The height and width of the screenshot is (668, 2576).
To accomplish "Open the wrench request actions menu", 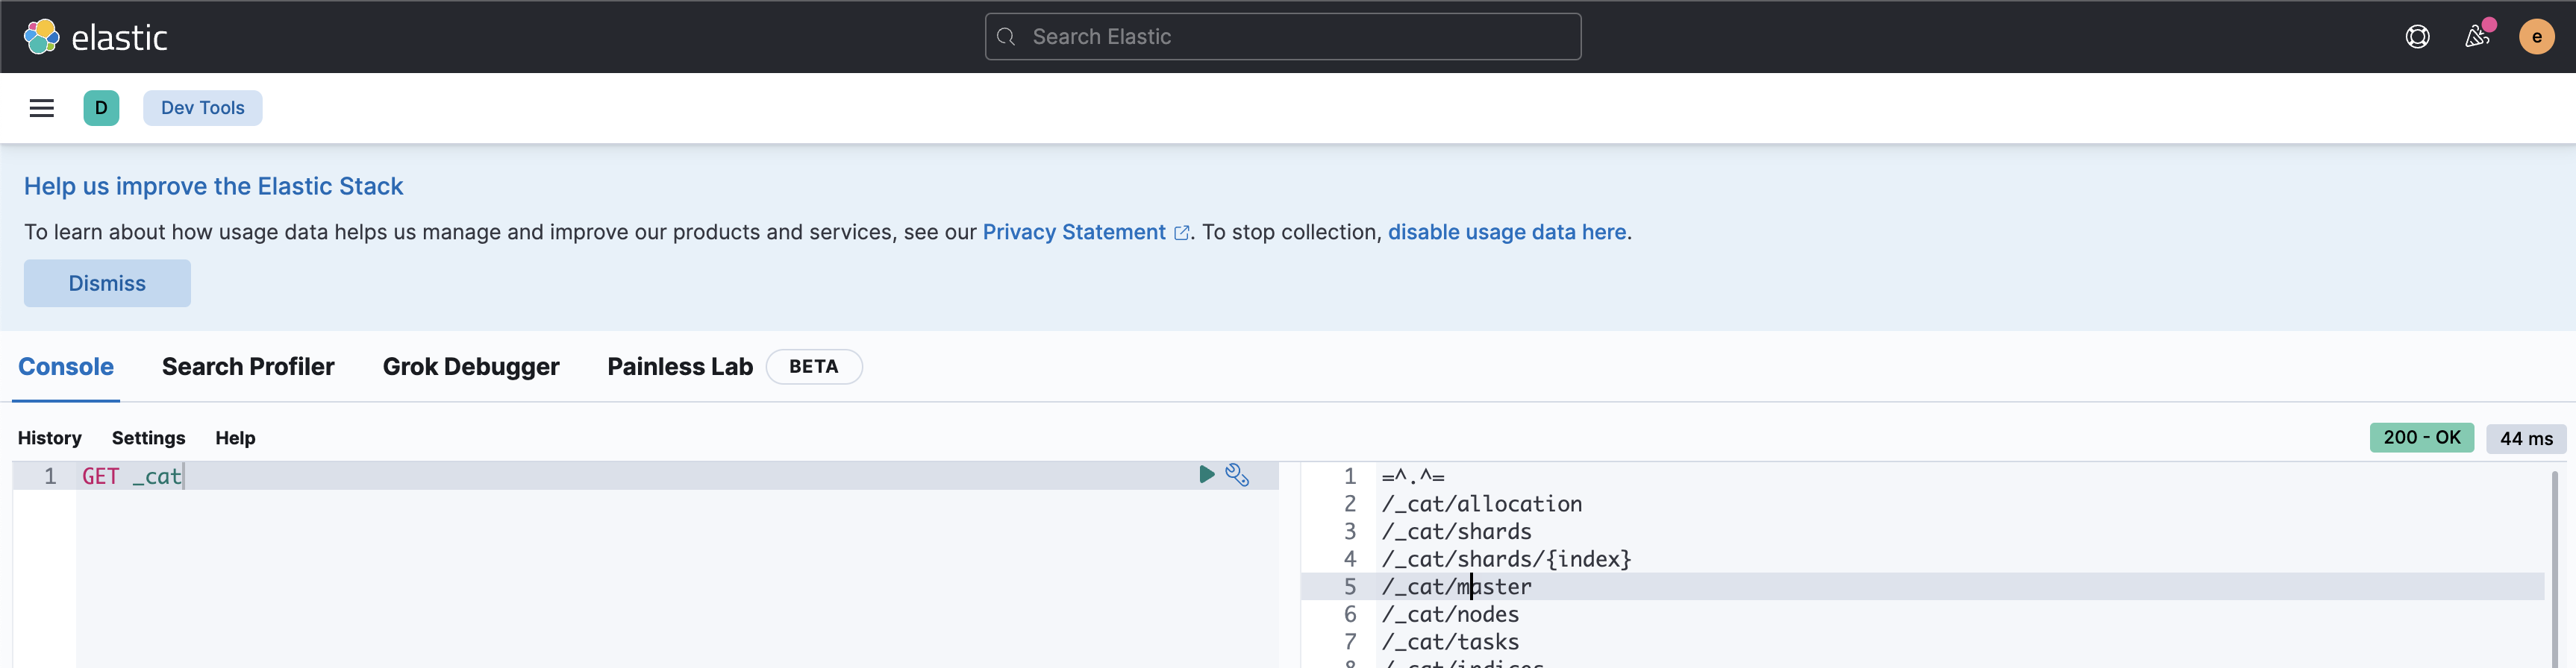I will [1237, 476].
